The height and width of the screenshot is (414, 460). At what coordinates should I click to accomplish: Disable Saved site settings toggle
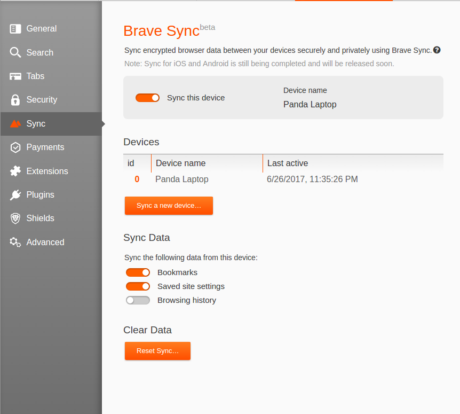pyautogui.click(x=138, y=286)
